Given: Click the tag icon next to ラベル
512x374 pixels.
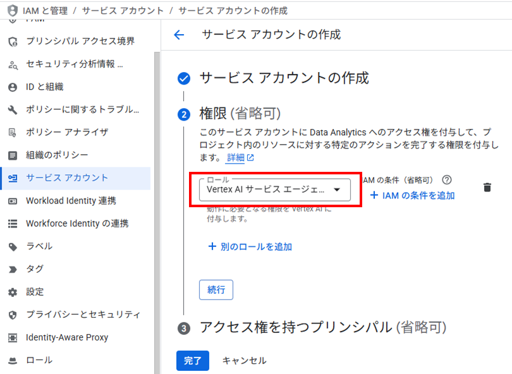Looking at the screenshot, I should (12, 246).
